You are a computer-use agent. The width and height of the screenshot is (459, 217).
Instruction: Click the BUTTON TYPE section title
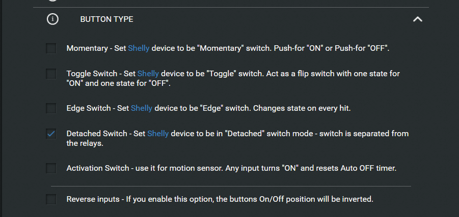coord(106,19)
